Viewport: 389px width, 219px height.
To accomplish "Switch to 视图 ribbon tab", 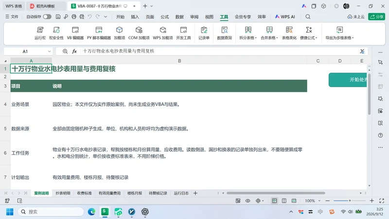I will pyautogui.click(x=209, y=17).
